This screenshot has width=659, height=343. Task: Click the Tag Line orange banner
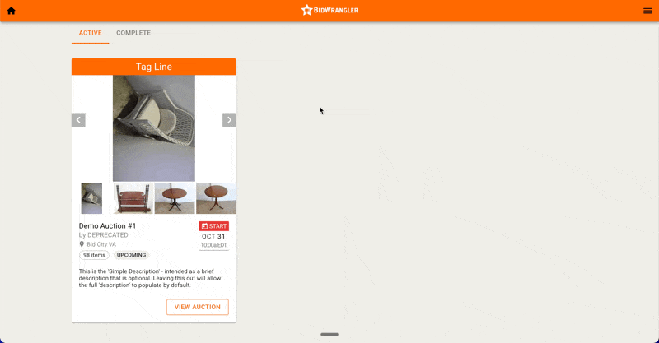click(x=154, y=67)
